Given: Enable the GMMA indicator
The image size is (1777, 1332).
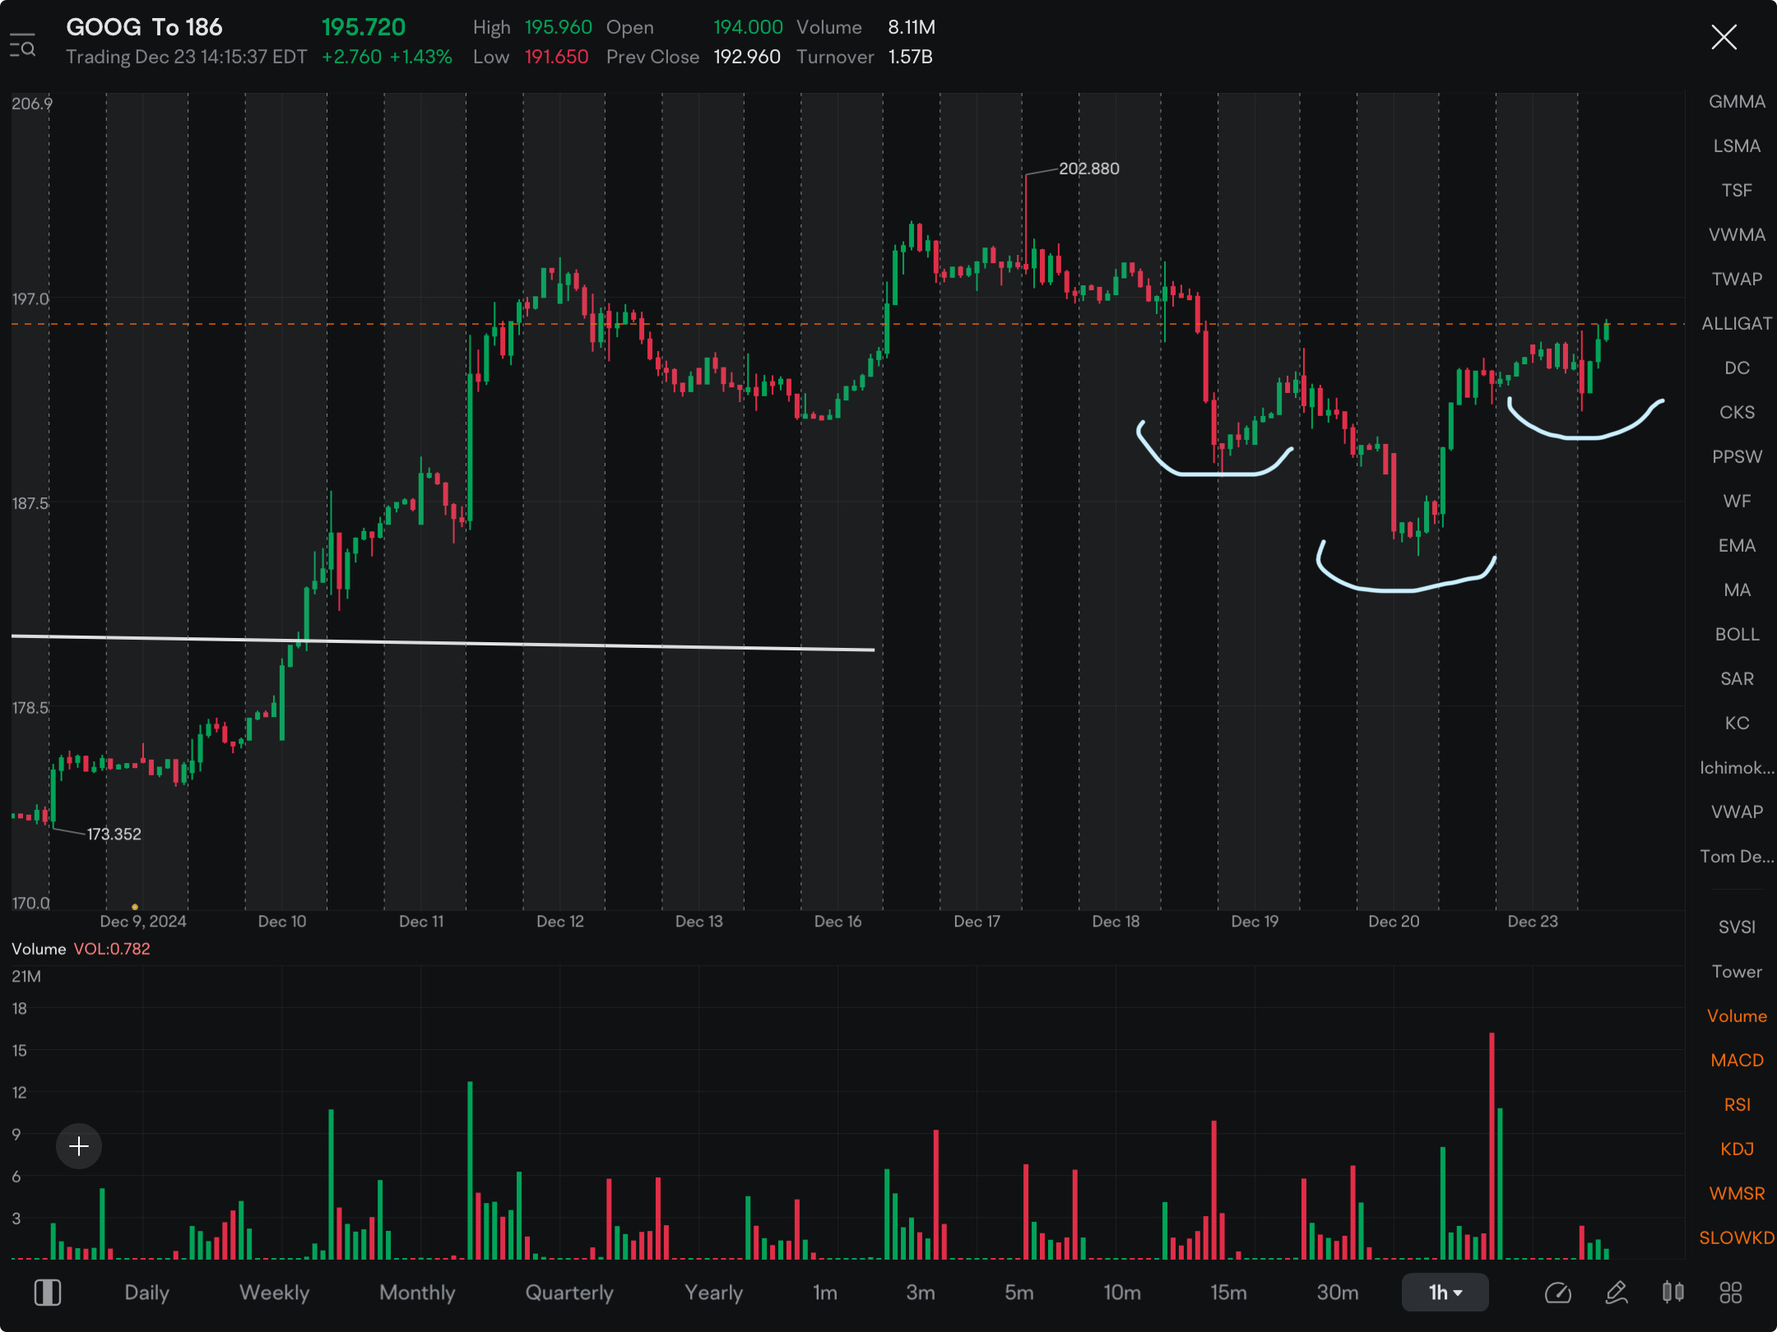Looking at the screenshot, I should [x=1737, y=102].
